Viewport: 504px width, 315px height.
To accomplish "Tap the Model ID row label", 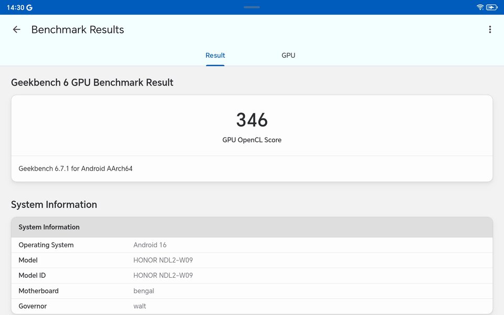I will click(32, 276).
